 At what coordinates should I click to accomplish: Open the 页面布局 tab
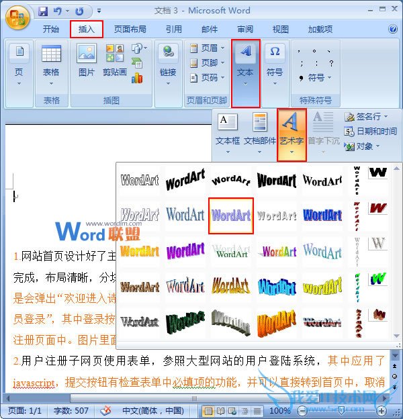[x=130, y=29]
